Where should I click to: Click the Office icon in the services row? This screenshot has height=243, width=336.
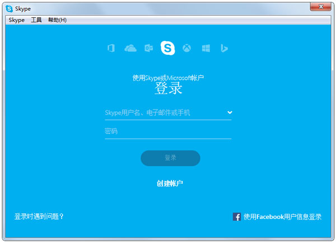111,48
